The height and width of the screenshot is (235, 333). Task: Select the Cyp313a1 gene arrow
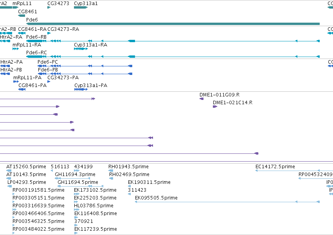pos(81,7)
